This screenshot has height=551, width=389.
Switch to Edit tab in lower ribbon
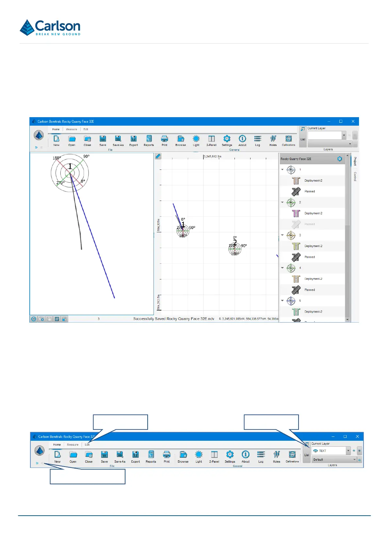click(x=87, y=445)
